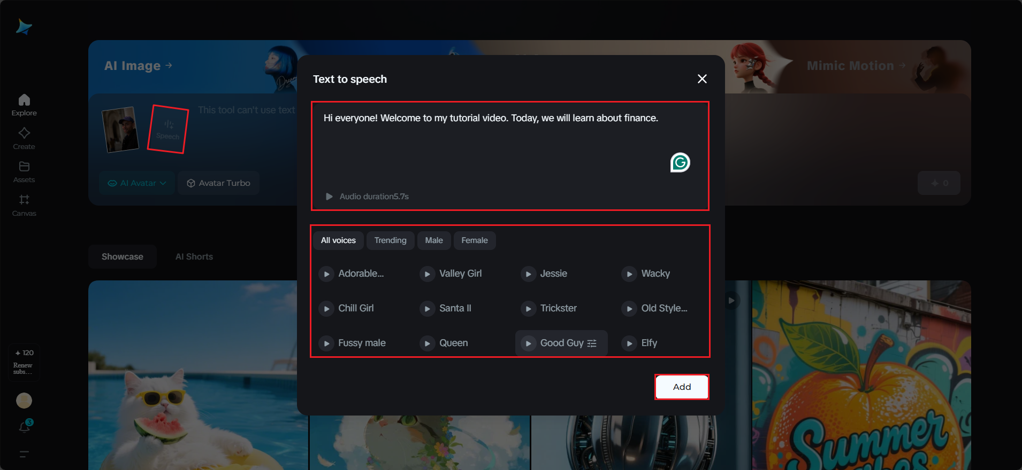Filter voices by Male
Viewport: 1022px width, 470px height.
[x=434, y=240]
